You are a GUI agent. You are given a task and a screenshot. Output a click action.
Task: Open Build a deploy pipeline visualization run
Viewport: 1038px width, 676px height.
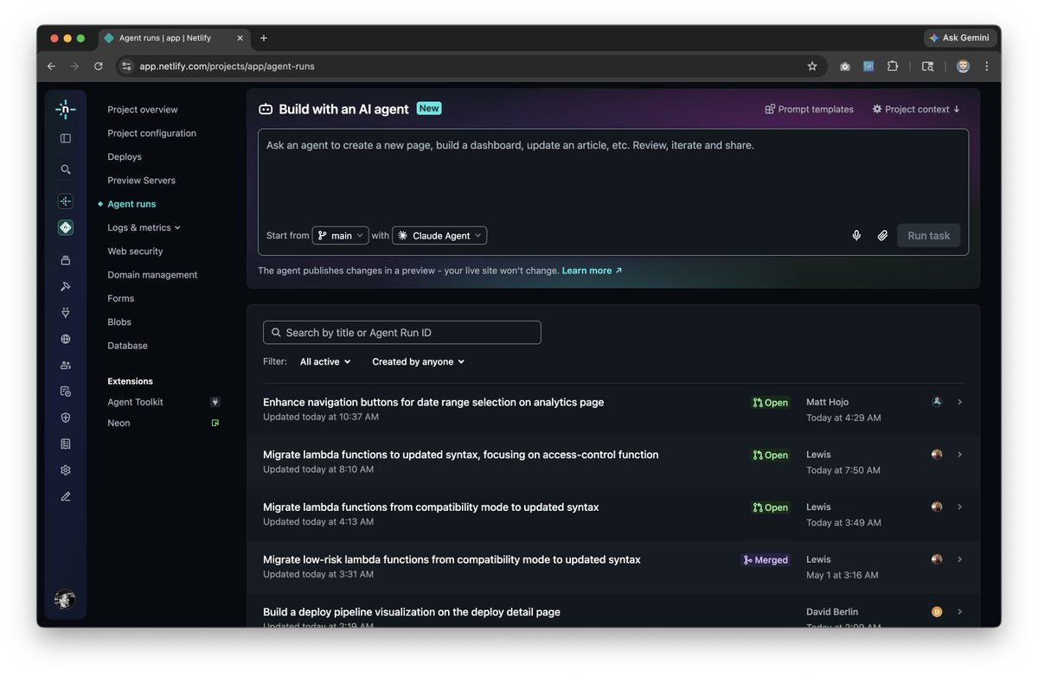(412, 612)
